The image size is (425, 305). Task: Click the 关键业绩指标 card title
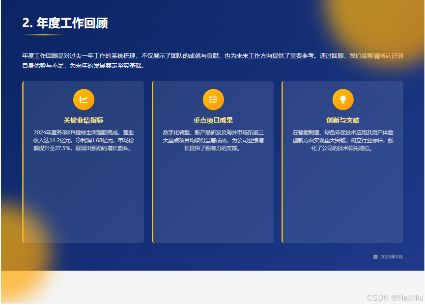(84, 119)
